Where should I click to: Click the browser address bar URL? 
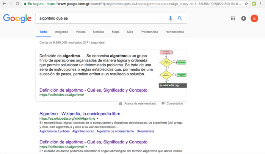144,4
